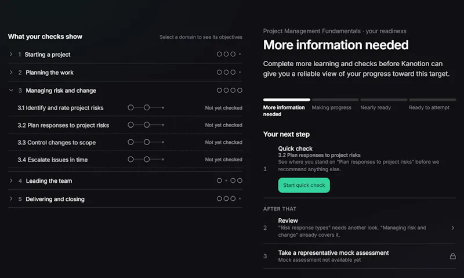The height and width of the screenshot is (278, 464).
Task: Select the Starting a project domain row
Action: [x=125, y=54]
